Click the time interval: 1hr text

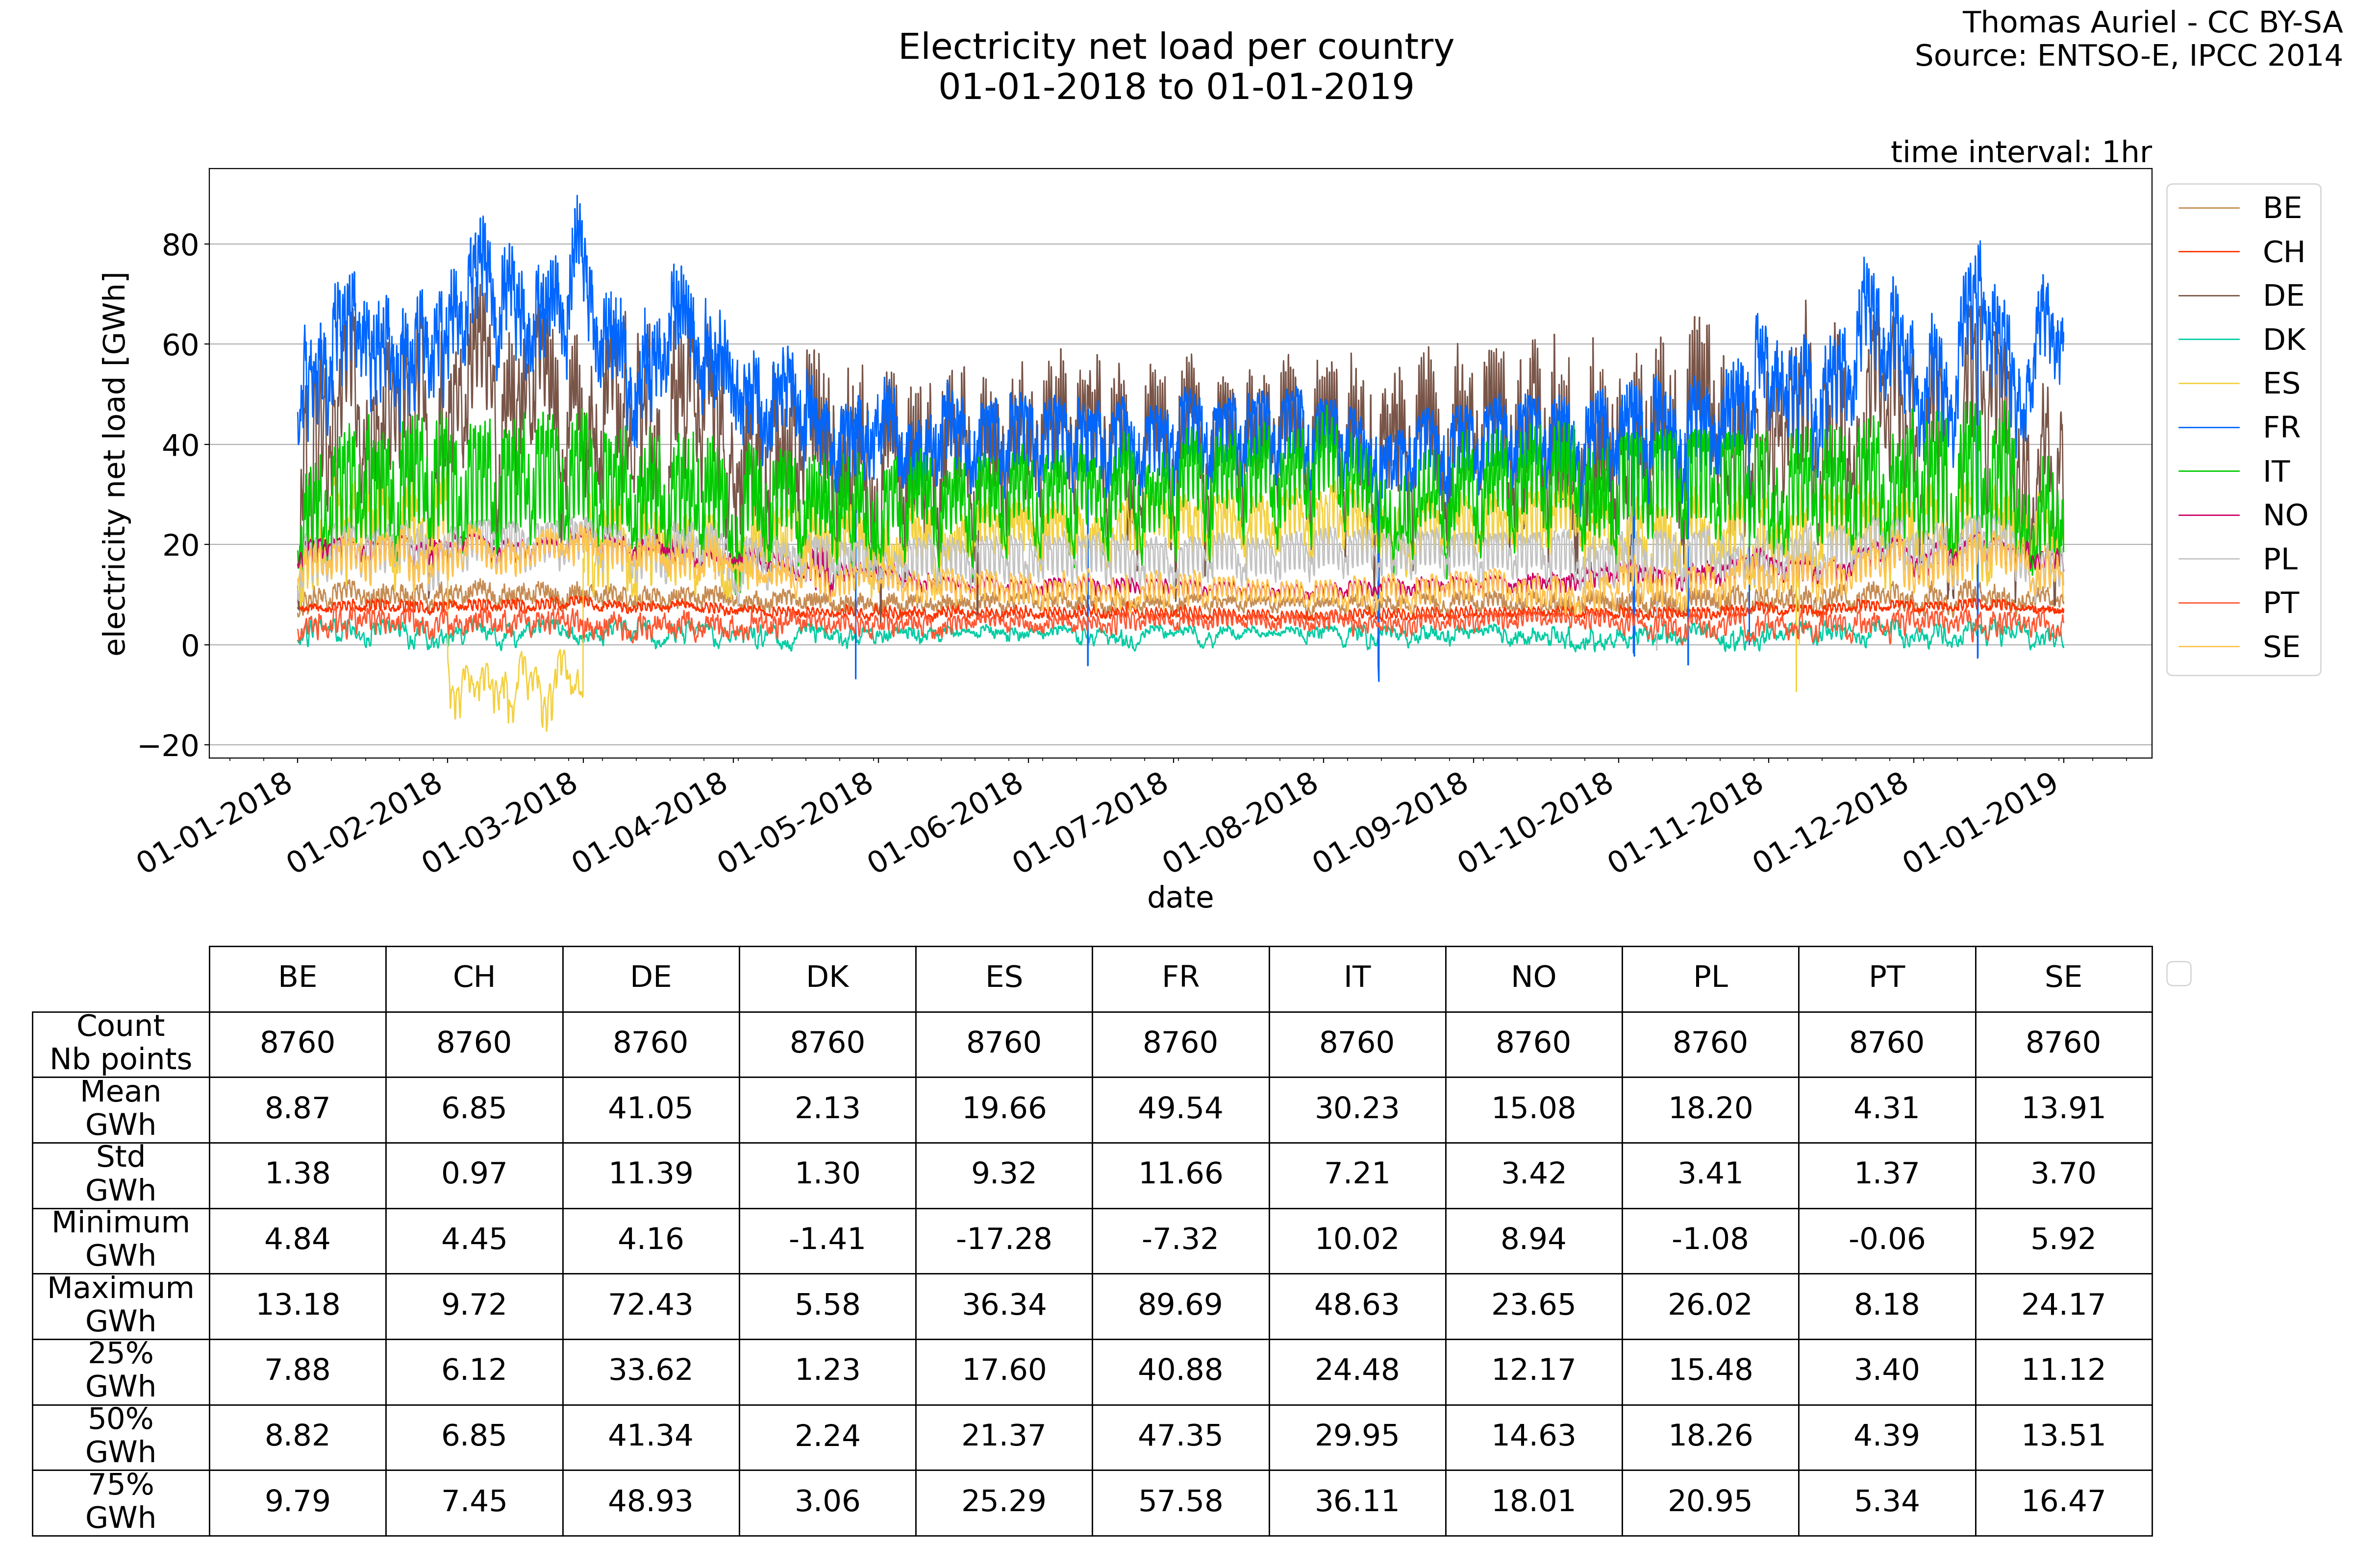[2020, 152]
